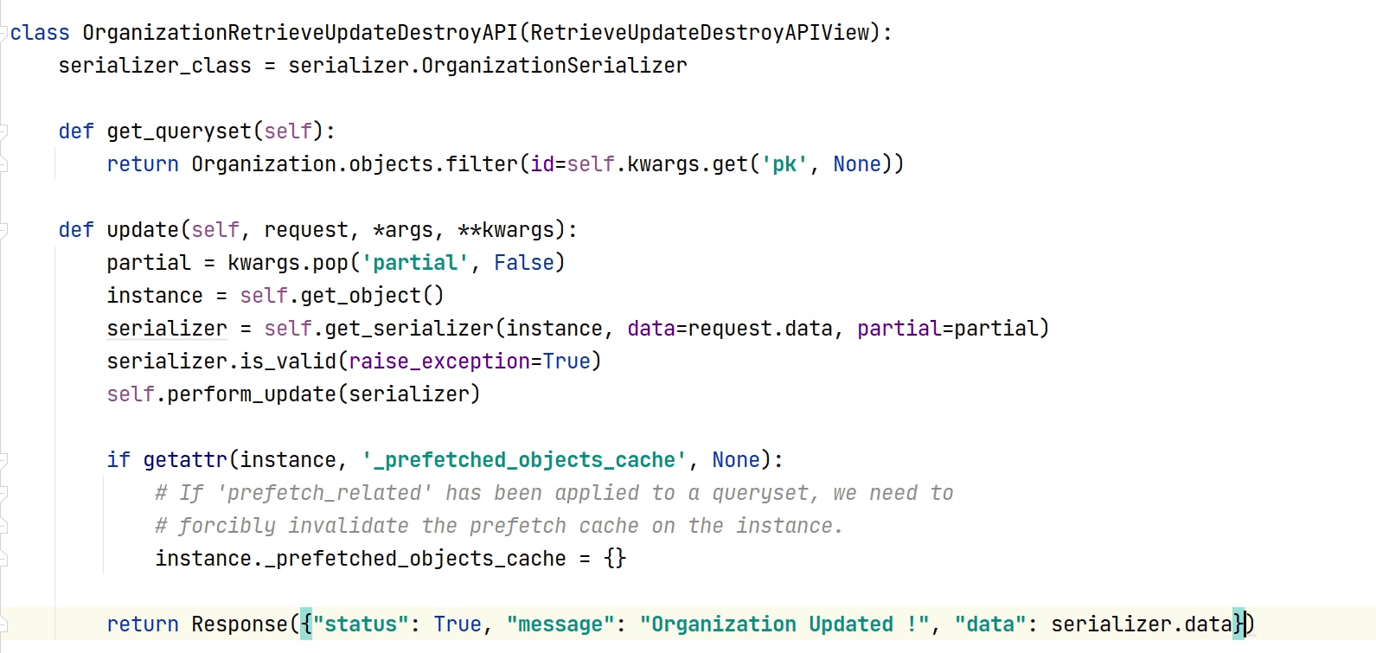Click fold end marker beside return Response line
The width and height of the screenshot is (1376, 653).
[4, 624]
